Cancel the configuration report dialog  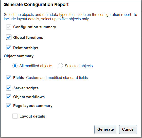[128, 129]
